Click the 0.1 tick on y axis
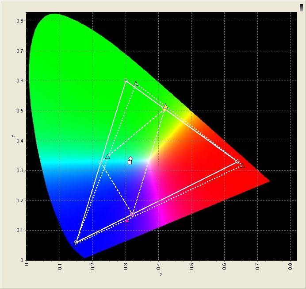 (20, 231)
